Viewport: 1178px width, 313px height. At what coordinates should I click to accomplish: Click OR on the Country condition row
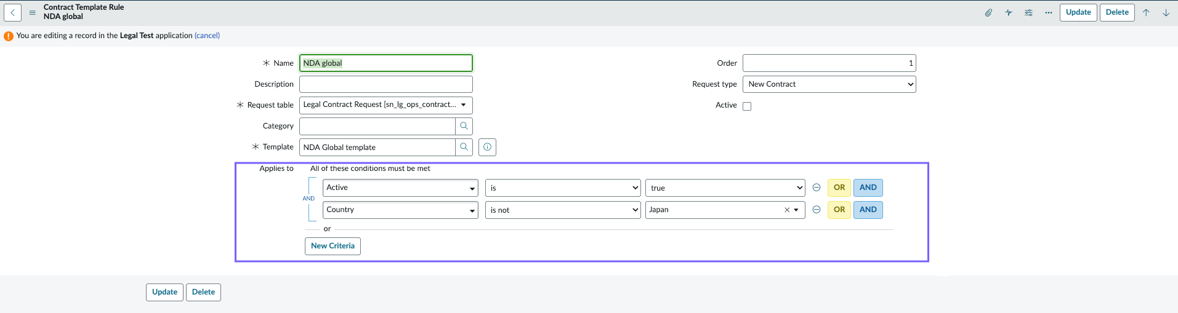(x=839, y=210)
